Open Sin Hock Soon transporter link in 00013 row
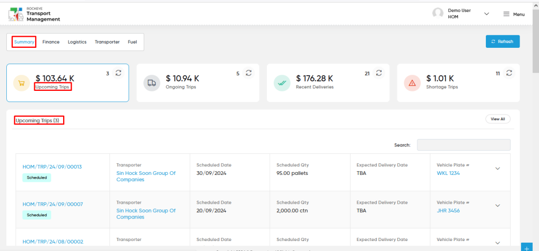Screen dimensions: 539x251 (x=146, y=176)
